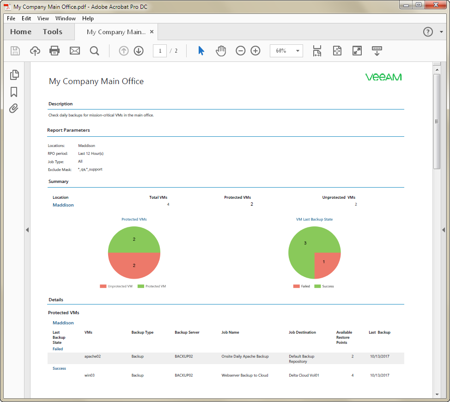This screenshot has width=450, height=402.
Task: Click the PDF title bar icon
Action: pos(7,6)
